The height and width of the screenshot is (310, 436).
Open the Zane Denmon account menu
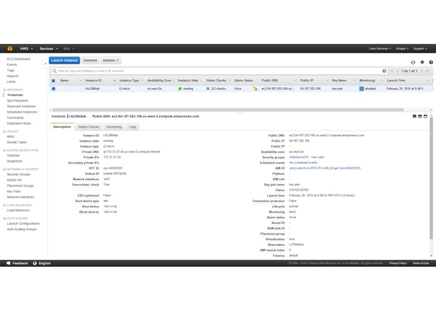(380, 49)
